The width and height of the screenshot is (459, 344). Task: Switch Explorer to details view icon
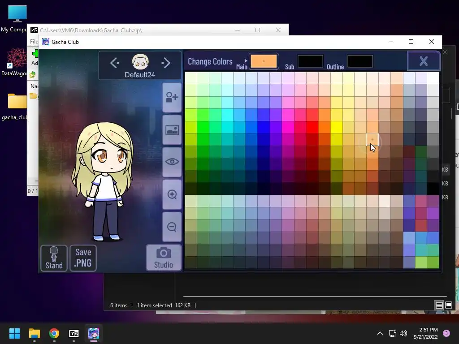[x=439, y=305]
